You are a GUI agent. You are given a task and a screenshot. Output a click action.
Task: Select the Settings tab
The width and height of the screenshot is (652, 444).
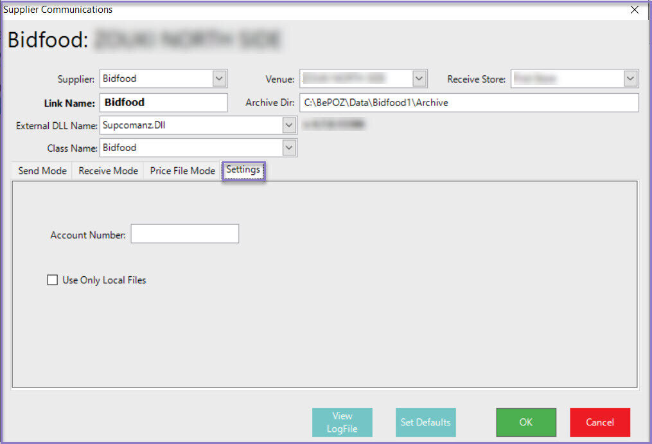coord(243,170)
